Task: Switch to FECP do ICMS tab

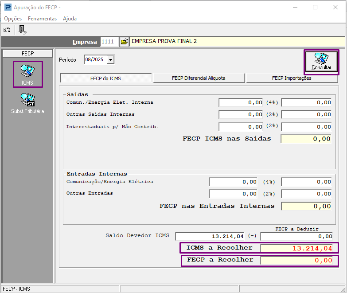Action: pos(106,78)
